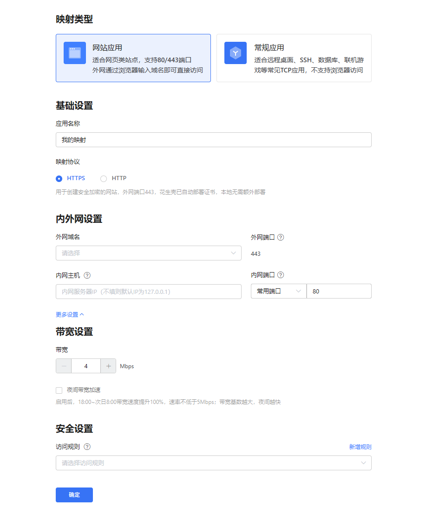Viewport: 426px width, 520px height.
Task: Click the 确定 confirm button
Action: (74, 495)
